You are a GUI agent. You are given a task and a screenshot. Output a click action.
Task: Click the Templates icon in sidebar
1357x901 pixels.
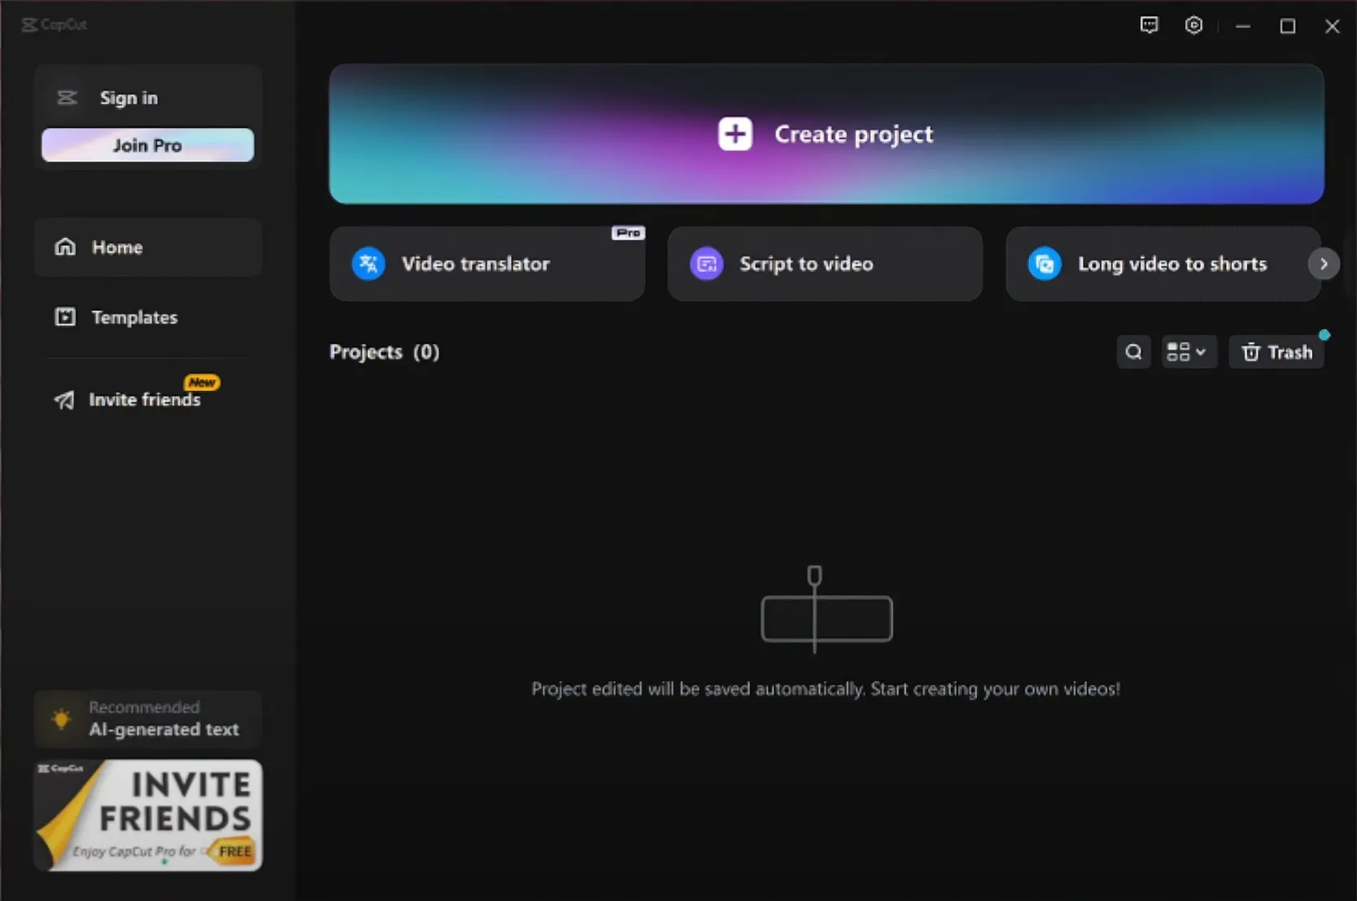point(65,317)
